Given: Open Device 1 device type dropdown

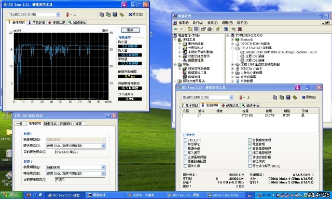Looking at the screenshot, I should coord(103,167).
